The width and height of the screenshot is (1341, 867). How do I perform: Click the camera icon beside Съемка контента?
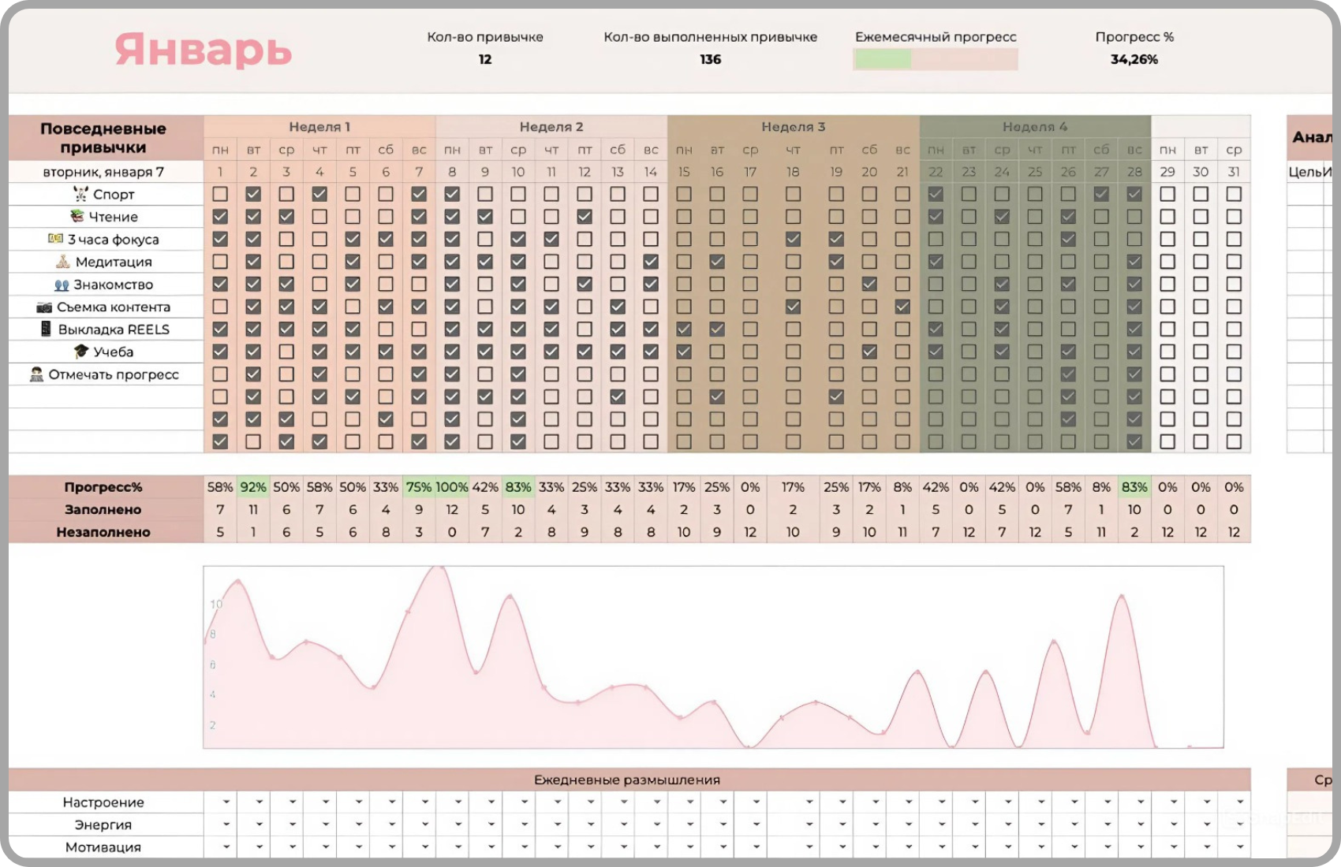coord(44,307)
